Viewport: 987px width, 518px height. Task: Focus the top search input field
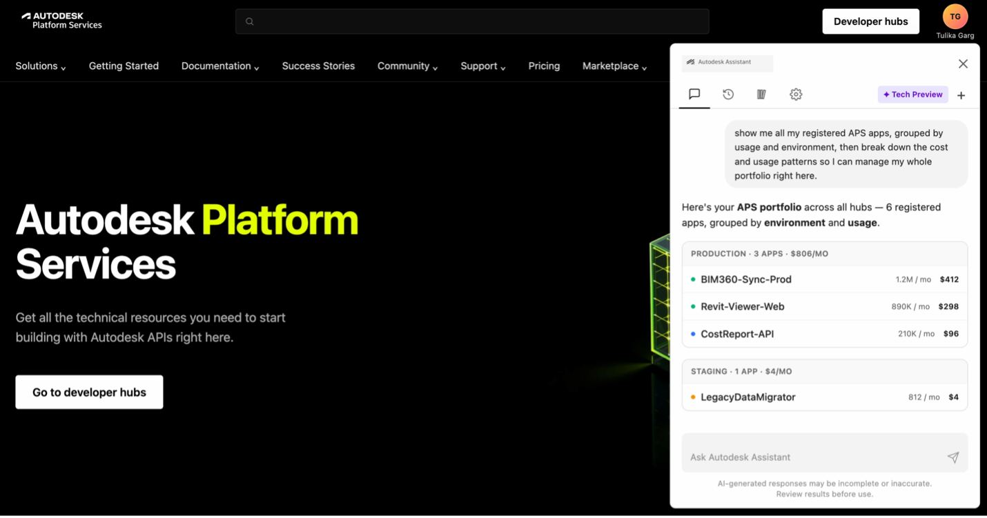[x=472, y=21]
